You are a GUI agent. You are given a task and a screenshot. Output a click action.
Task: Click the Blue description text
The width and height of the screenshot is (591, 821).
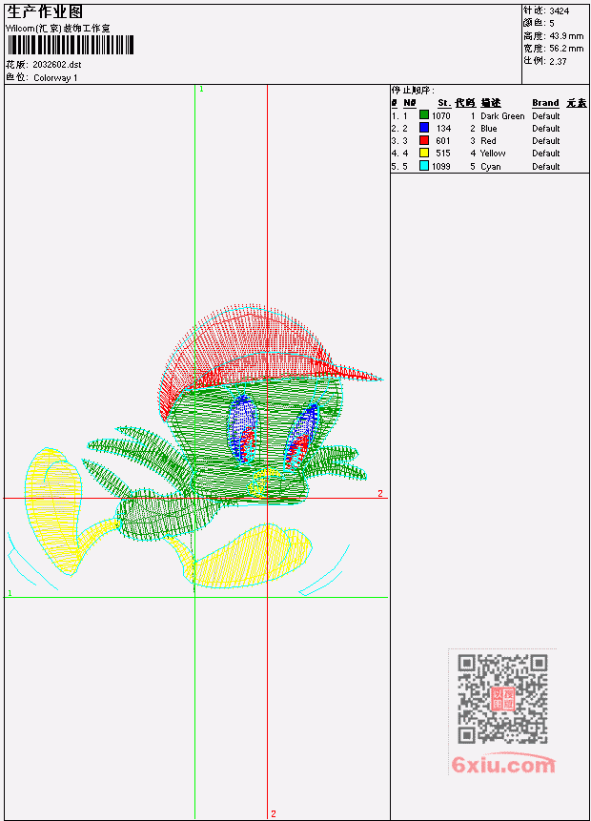(489, 129)
